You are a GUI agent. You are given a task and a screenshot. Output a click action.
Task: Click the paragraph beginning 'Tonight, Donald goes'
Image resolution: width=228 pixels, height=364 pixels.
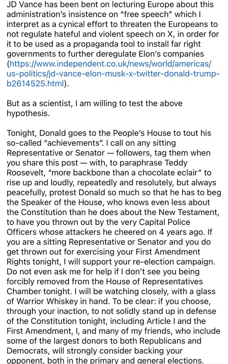click(113, 246)
